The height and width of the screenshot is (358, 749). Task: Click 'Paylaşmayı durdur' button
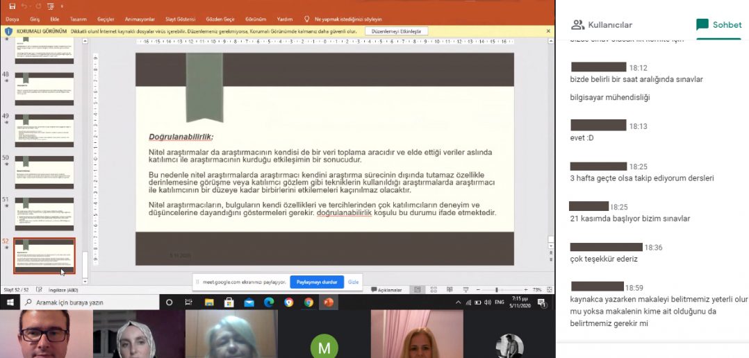317,282
